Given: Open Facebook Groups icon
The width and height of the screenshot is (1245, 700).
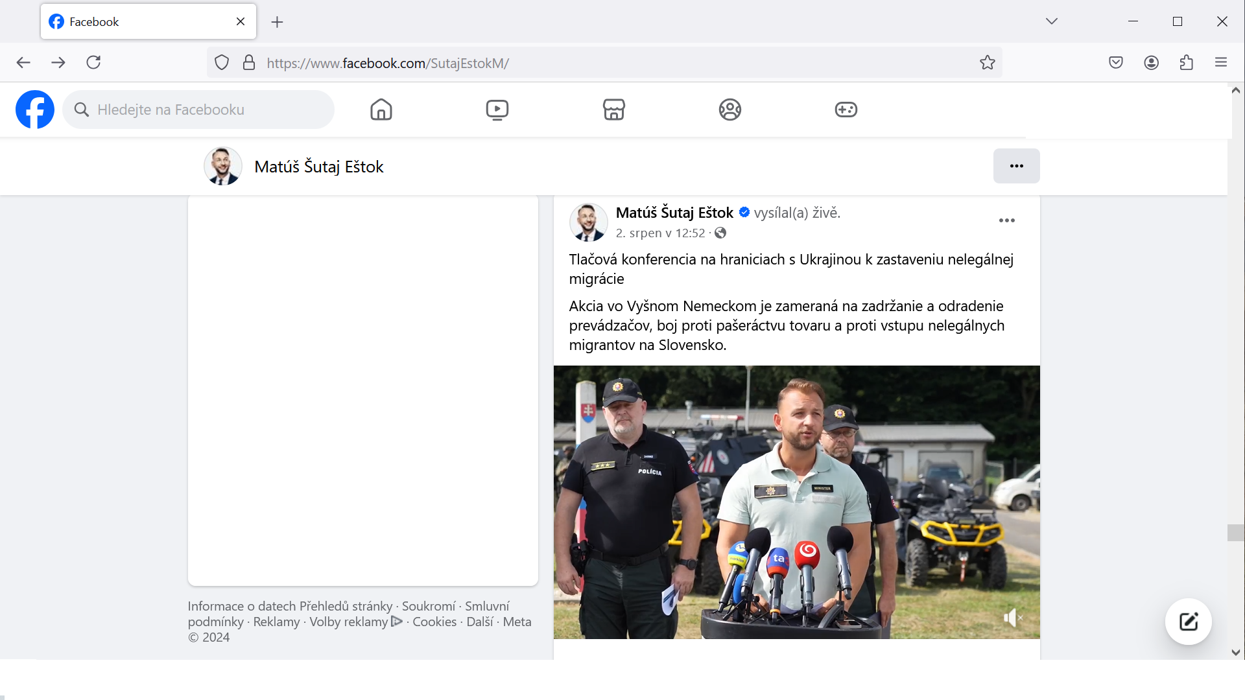Looking at the screenshot, I should [x=730, y=110].
